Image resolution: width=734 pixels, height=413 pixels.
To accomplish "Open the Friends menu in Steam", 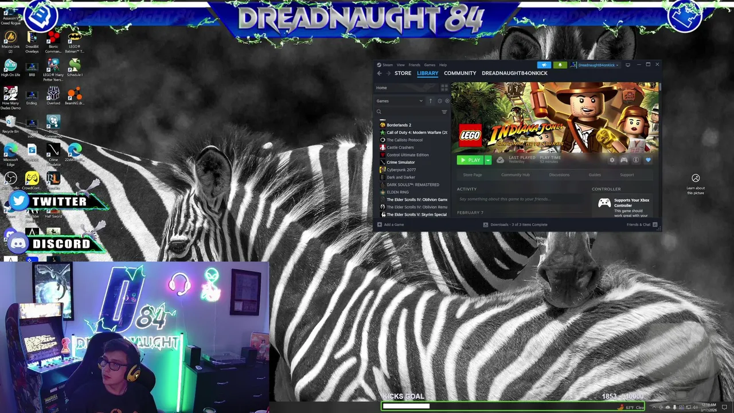I will point(414,65).
